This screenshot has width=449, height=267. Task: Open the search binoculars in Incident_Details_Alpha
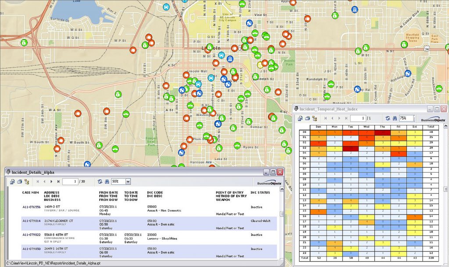pyautogui.click(x=107, y=181)
